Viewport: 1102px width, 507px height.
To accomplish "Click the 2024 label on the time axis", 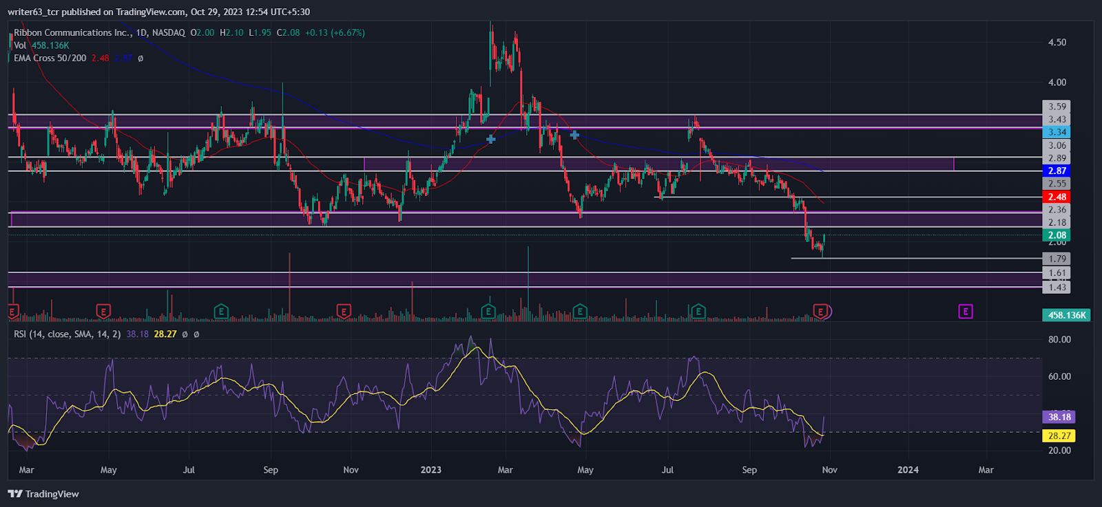I will tap(908, 470).
